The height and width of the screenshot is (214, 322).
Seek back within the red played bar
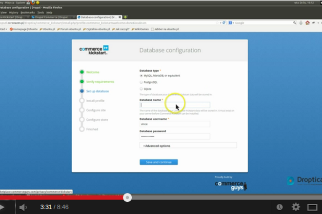[x=61, y=197]
